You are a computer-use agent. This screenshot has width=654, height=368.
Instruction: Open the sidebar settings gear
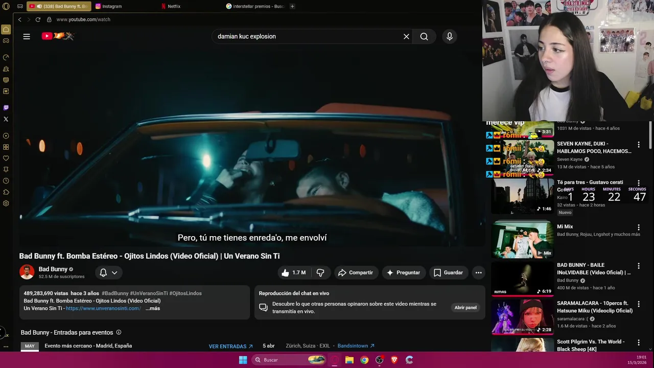click(x=6, y=203)
